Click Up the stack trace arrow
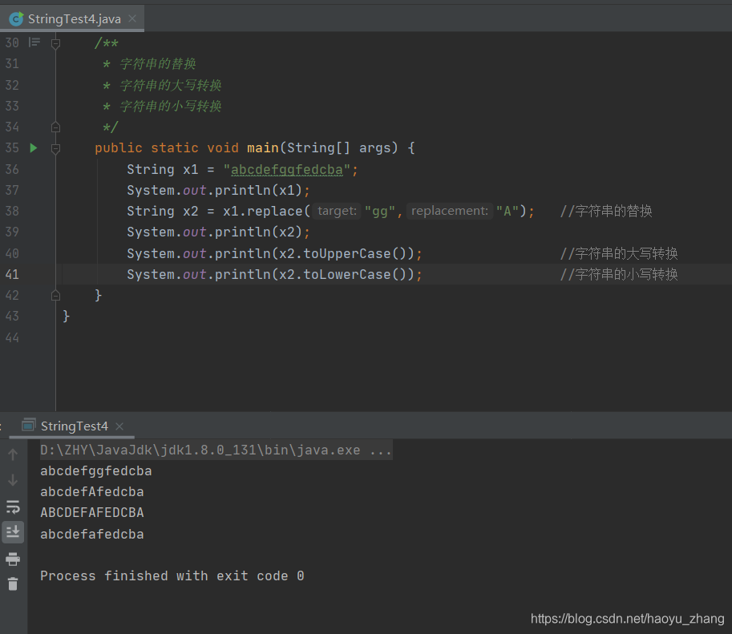The height and width of the screenshot is (634, 732). click(x=13, y=454)
